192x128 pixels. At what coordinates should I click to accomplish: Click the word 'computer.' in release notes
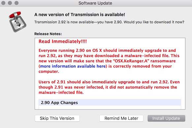[49, 72]
